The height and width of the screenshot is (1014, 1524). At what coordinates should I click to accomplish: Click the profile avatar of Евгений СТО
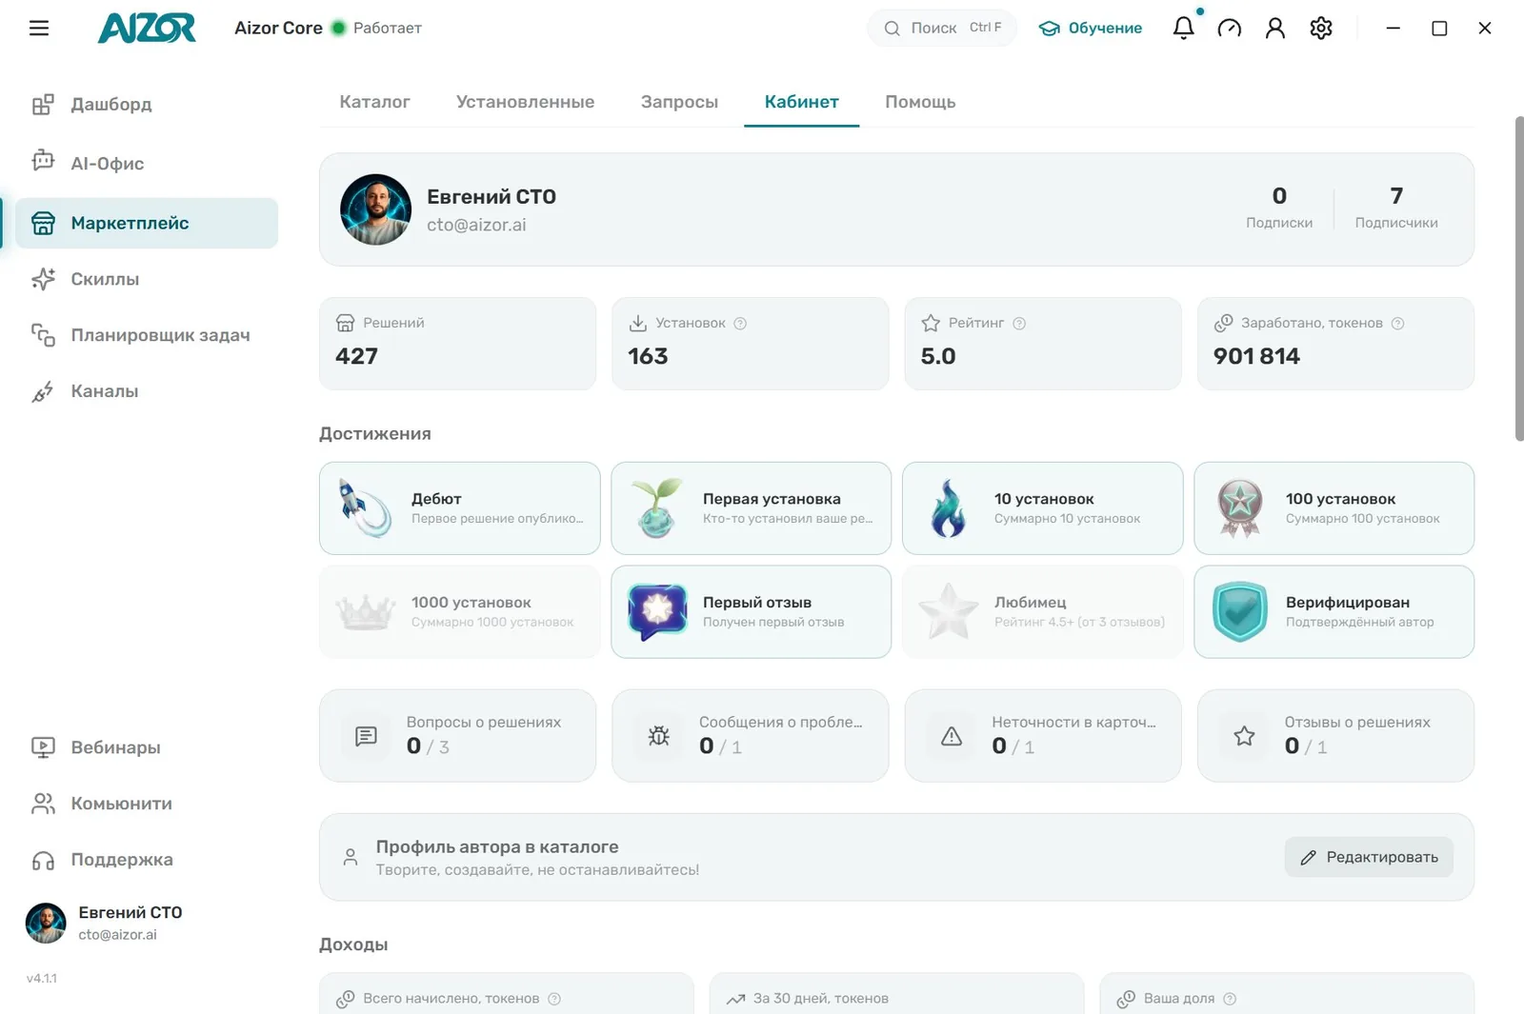pos(375,209)
